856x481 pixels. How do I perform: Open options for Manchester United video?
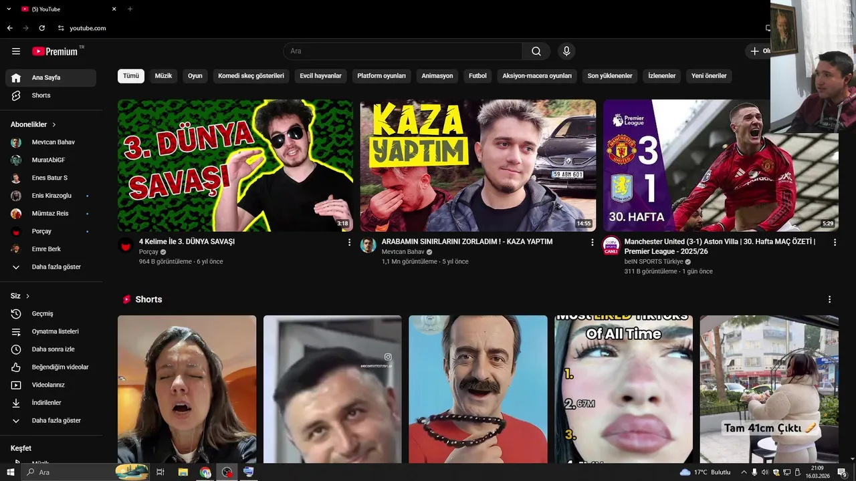point(835,243)
